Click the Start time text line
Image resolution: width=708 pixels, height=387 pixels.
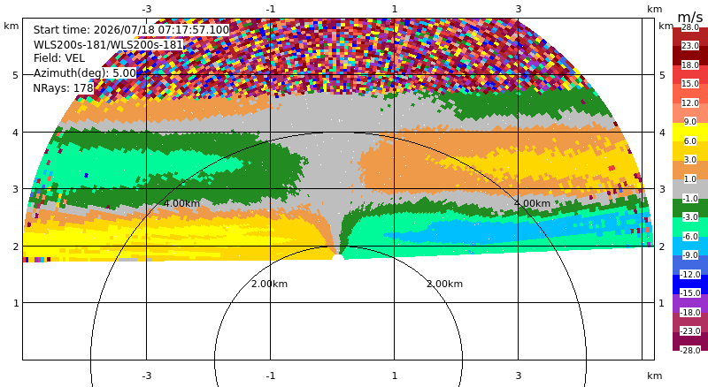click(131, 30)
